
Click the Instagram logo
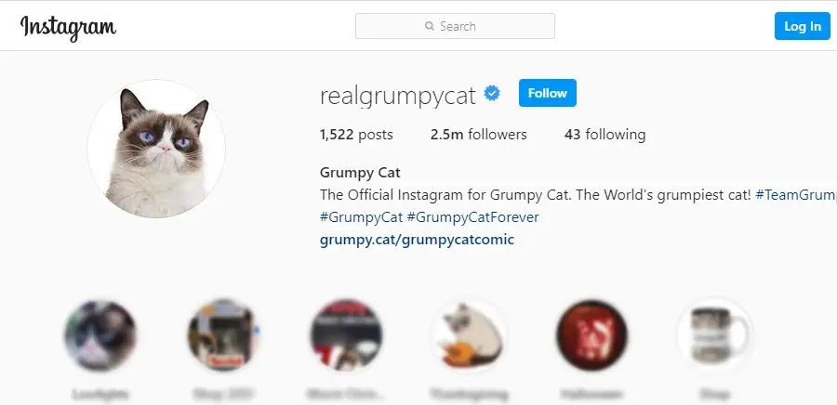coord(68,27)
